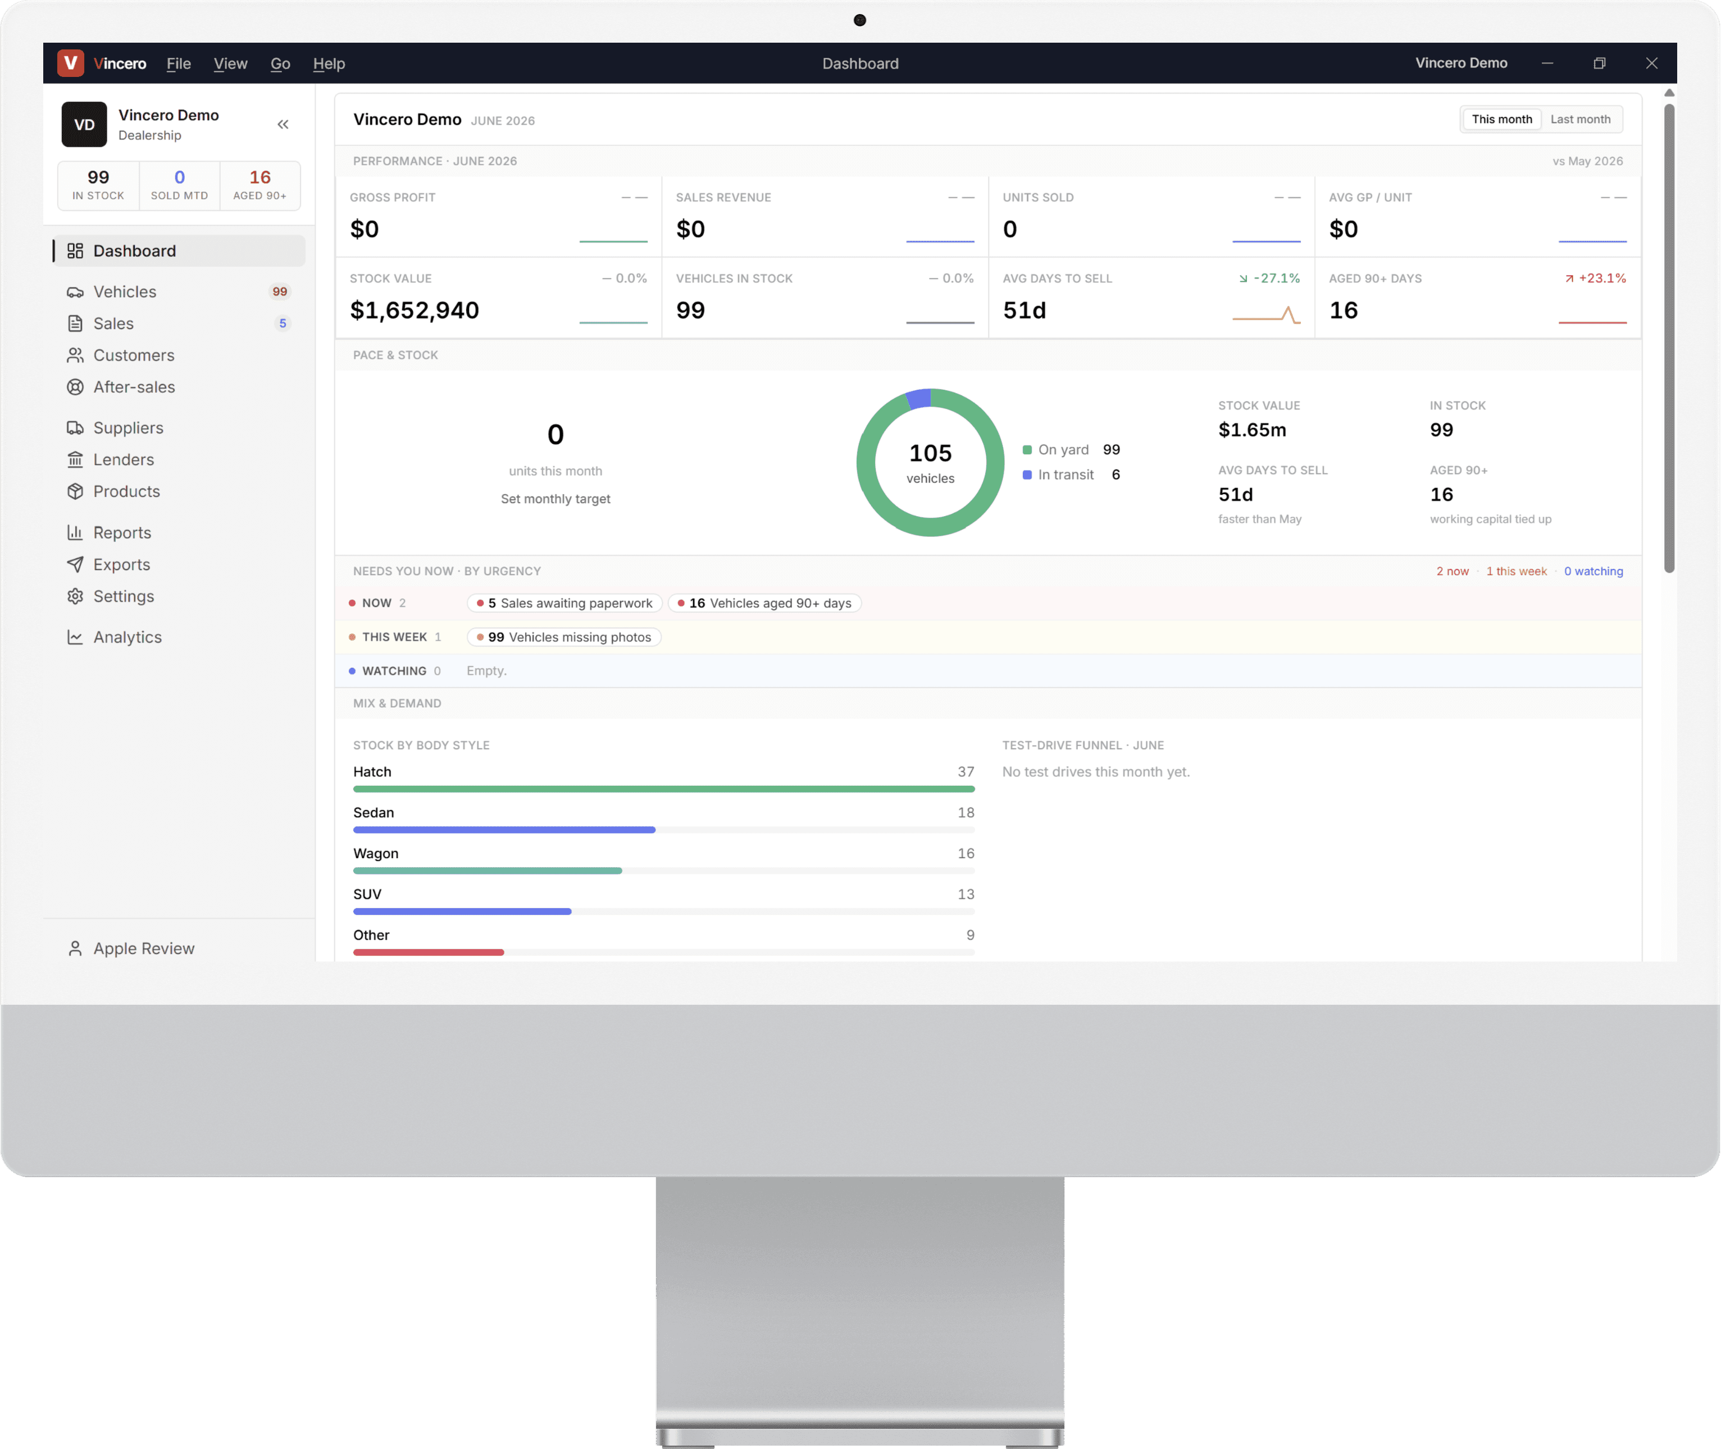Image resolution: width=1721 pixels, height=1449 pixels.
Task: Open Analytics page
Action: pos(179,637)
